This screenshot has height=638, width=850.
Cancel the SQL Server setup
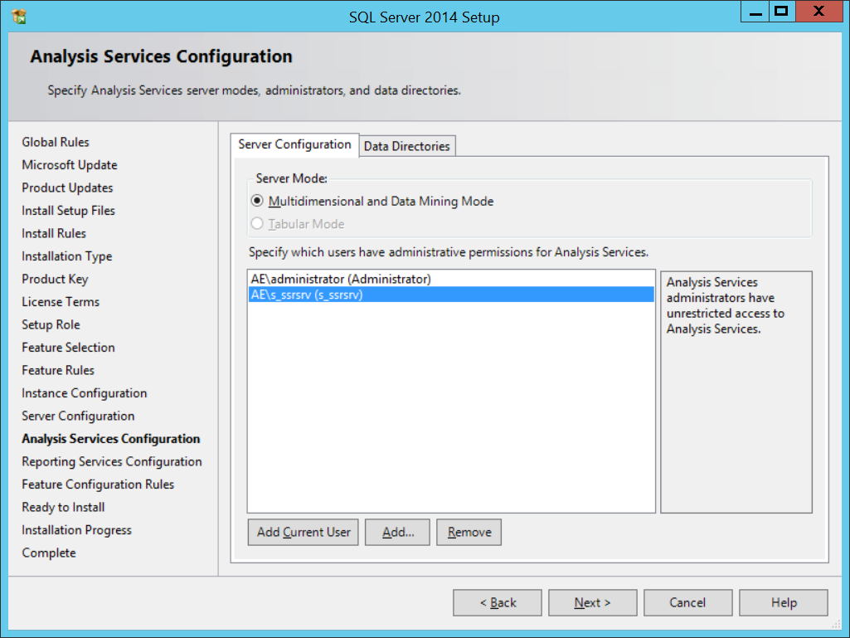687,603
